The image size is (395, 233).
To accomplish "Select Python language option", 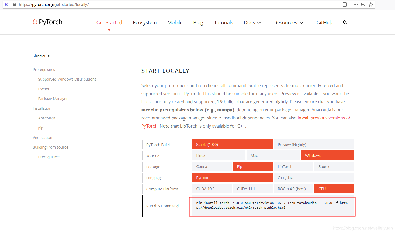I will (x=233, y=178).
